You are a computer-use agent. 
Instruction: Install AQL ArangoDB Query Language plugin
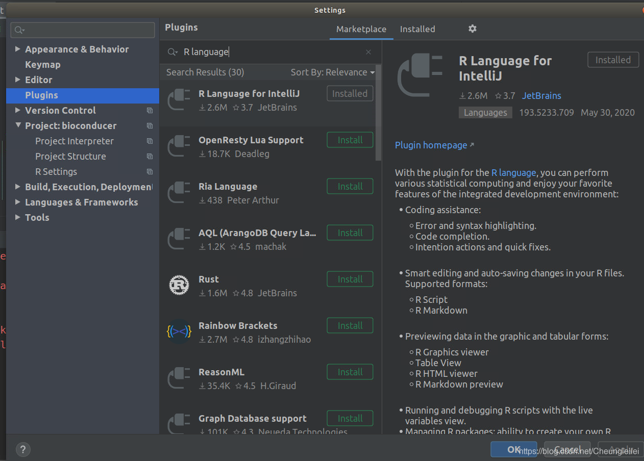pyautogui.click(x=350, y=233)
